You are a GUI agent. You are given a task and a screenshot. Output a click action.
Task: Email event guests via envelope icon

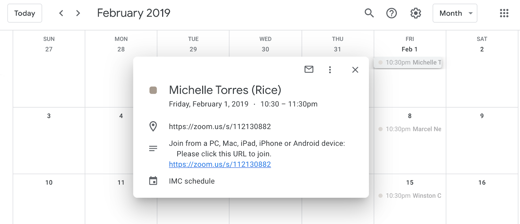click(309, 69)
